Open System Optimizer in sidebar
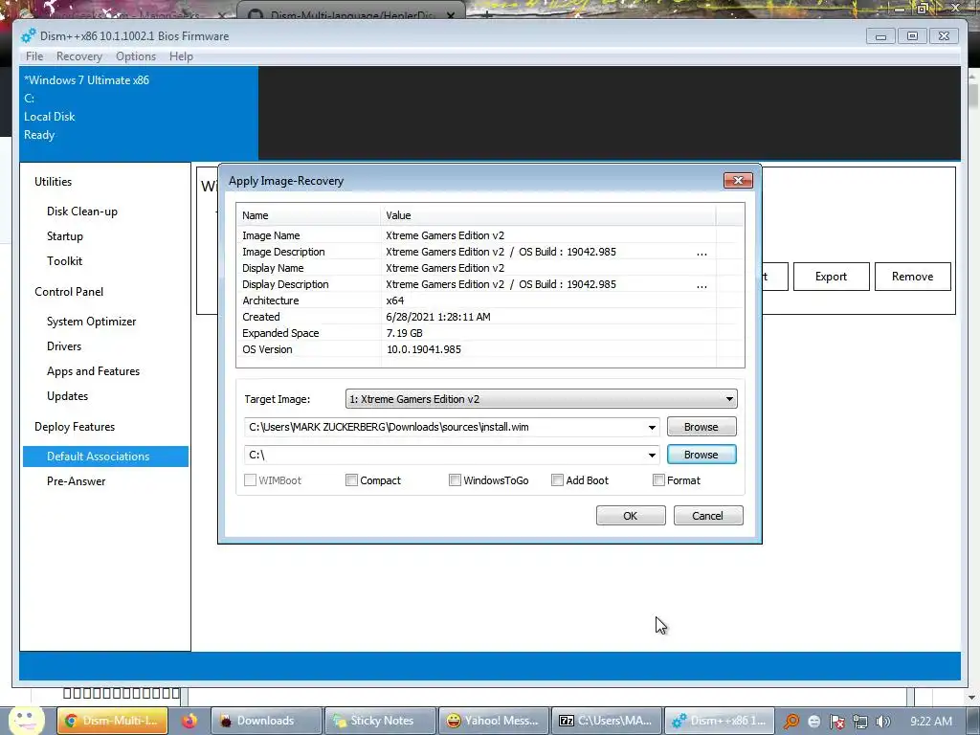This screenshot has height=735, width=980. (x=91, y=322)
